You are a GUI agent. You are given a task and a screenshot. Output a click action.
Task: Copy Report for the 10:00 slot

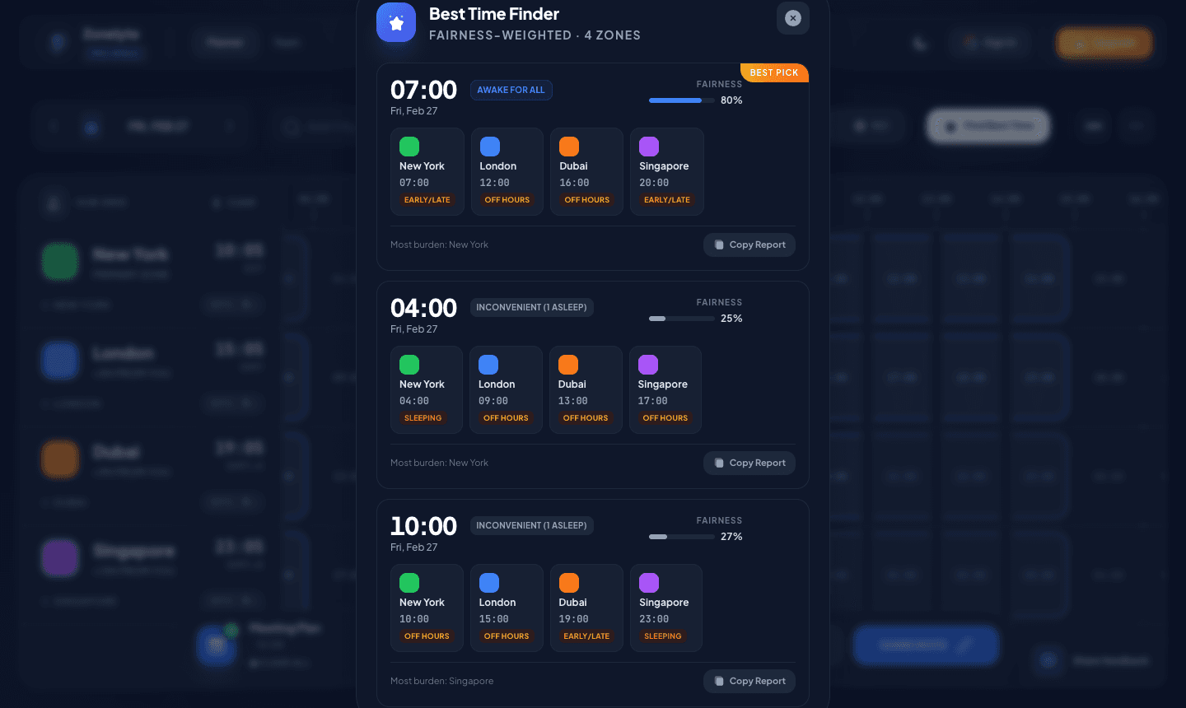749,681
